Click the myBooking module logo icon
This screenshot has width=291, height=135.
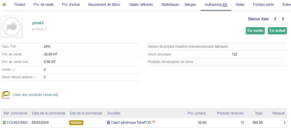(6, 95)
